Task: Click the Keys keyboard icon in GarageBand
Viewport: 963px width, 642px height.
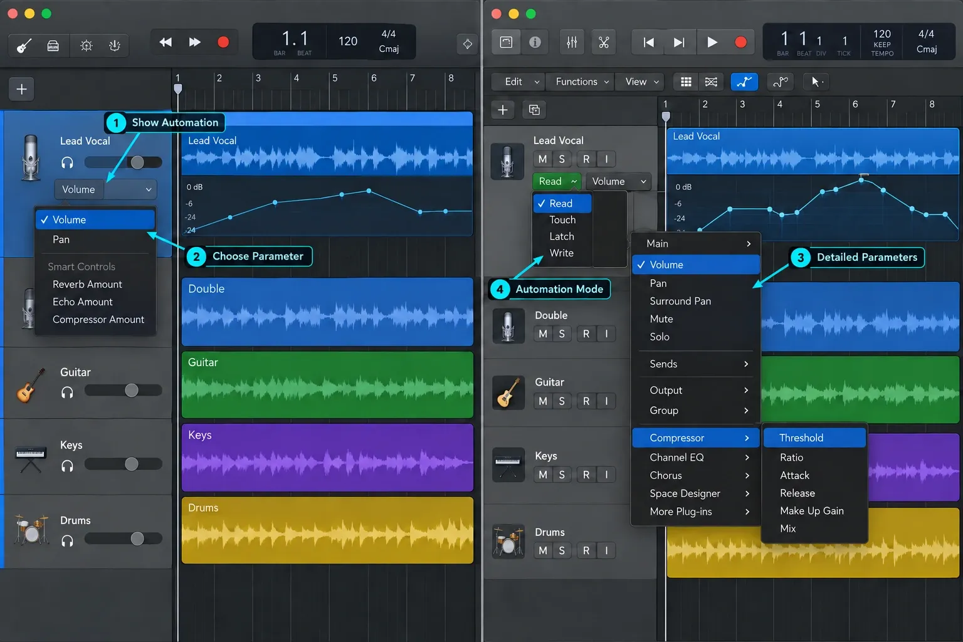Action: click(29, 459)
